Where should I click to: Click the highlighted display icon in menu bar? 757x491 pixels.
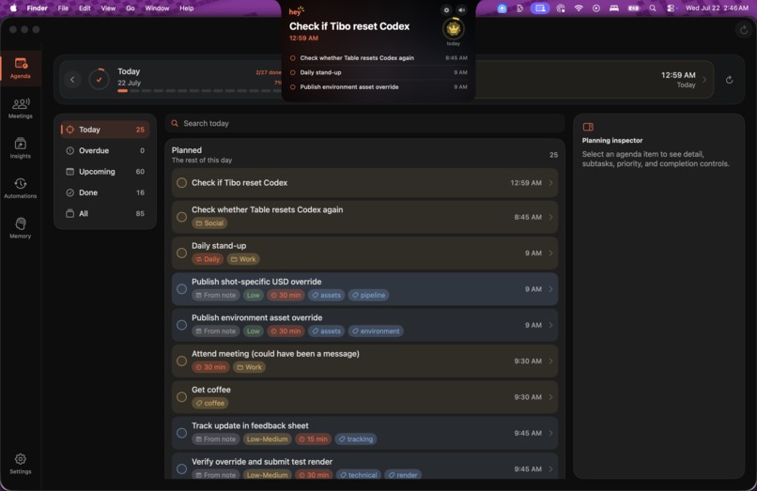[540, 8]
